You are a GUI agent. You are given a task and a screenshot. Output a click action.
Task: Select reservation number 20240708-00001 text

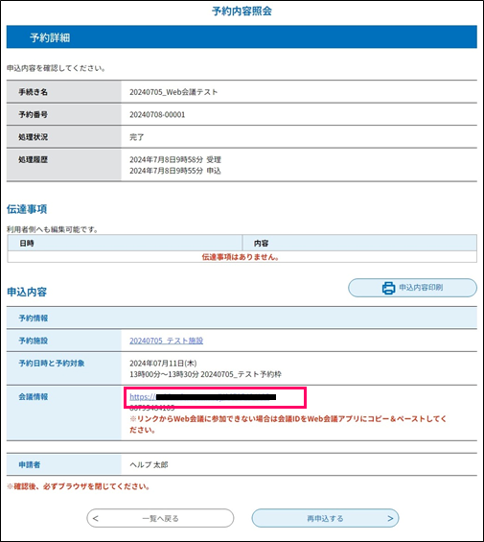point(157,115)
